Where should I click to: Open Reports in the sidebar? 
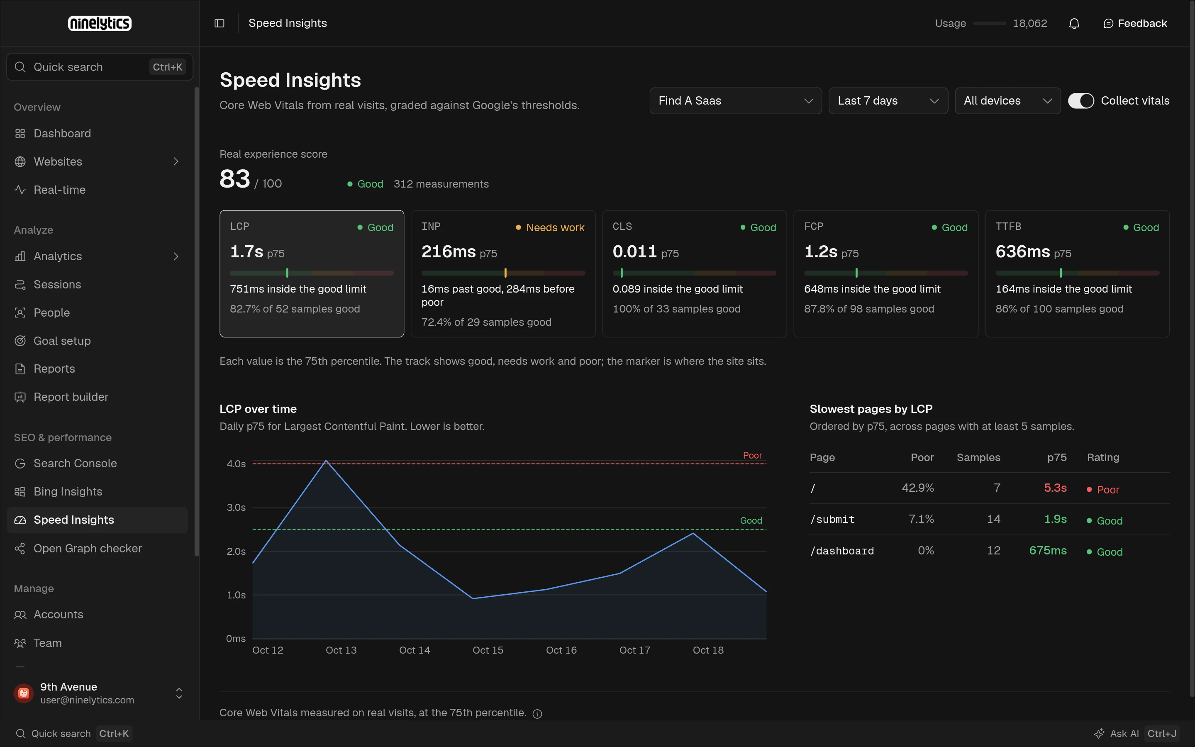click(97, 369)
